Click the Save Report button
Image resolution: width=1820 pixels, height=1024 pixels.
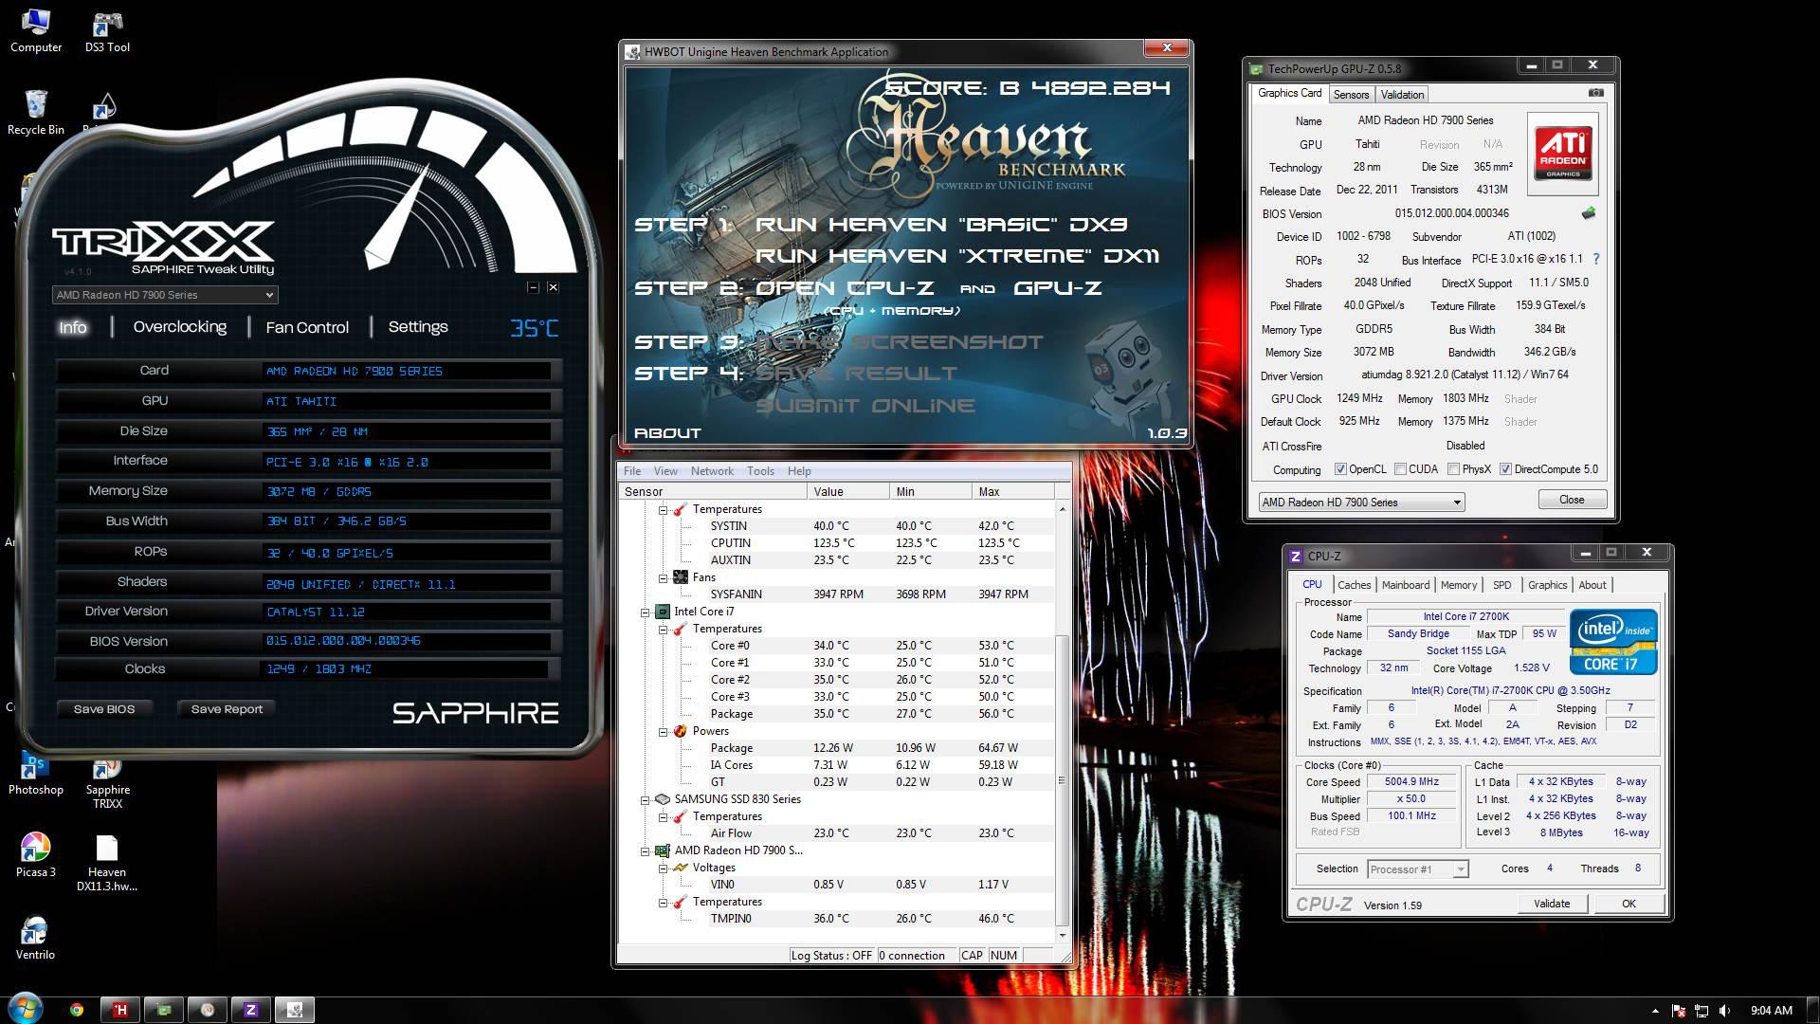[x=227, y=709]
